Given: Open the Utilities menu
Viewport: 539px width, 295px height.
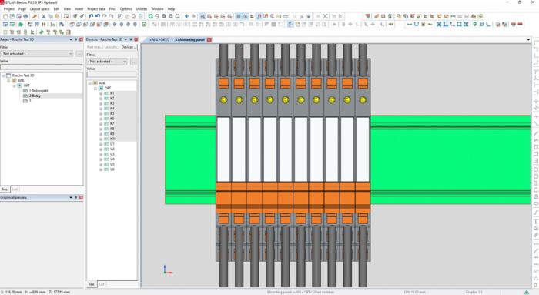Looking at the screenshot, I should 141,8.
